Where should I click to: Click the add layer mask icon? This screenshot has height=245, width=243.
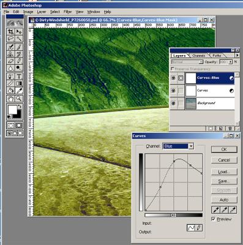click(211, 129)
